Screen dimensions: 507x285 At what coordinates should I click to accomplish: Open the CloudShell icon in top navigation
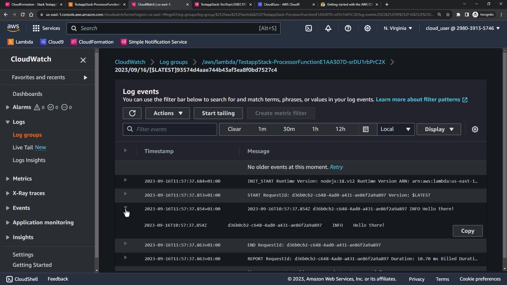click(x=309, y=28)
